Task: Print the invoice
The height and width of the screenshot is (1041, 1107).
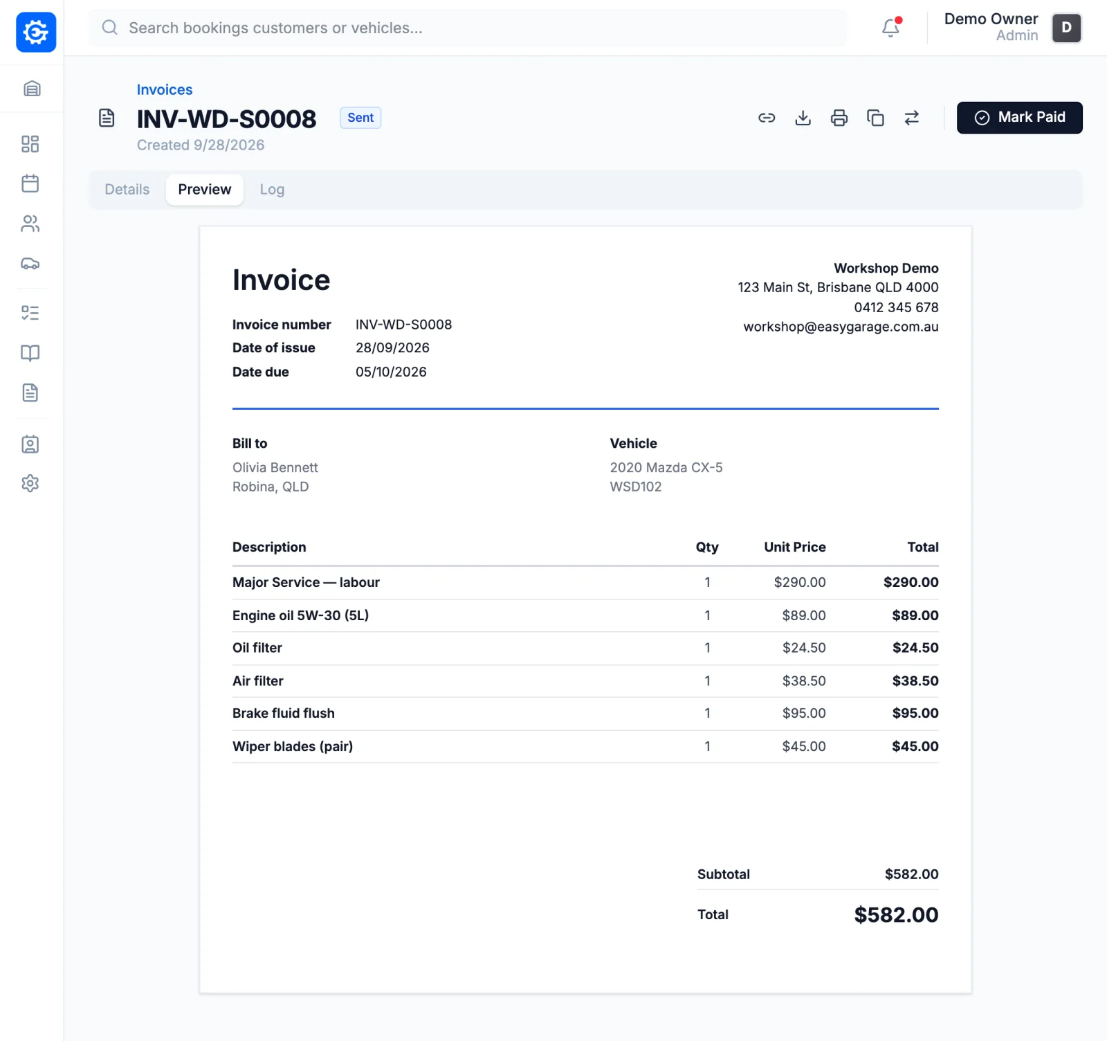Action: [839, 118]
